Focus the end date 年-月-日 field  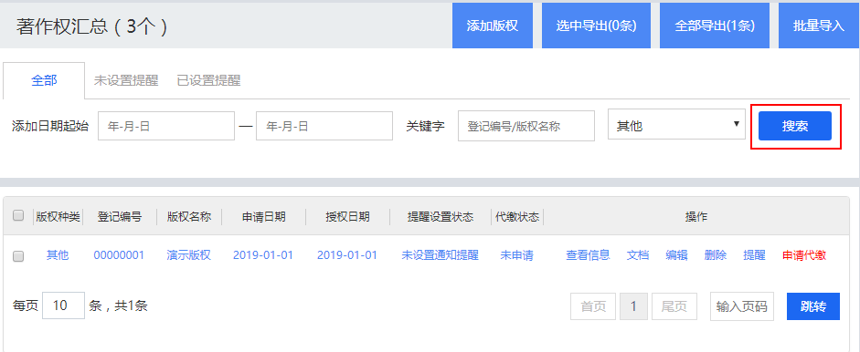tap(324, 126)
